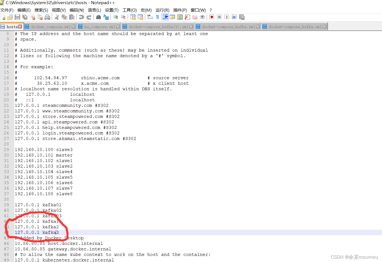This screenshot has width=382, height=262.
Task: Undo the last edit with the toolbar arrow
Action: pyautogui.click(x=81, y=17)
